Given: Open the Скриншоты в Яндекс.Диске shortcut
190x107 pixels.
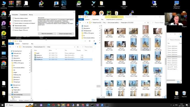Looking at the screenshot, I should 177,5.
